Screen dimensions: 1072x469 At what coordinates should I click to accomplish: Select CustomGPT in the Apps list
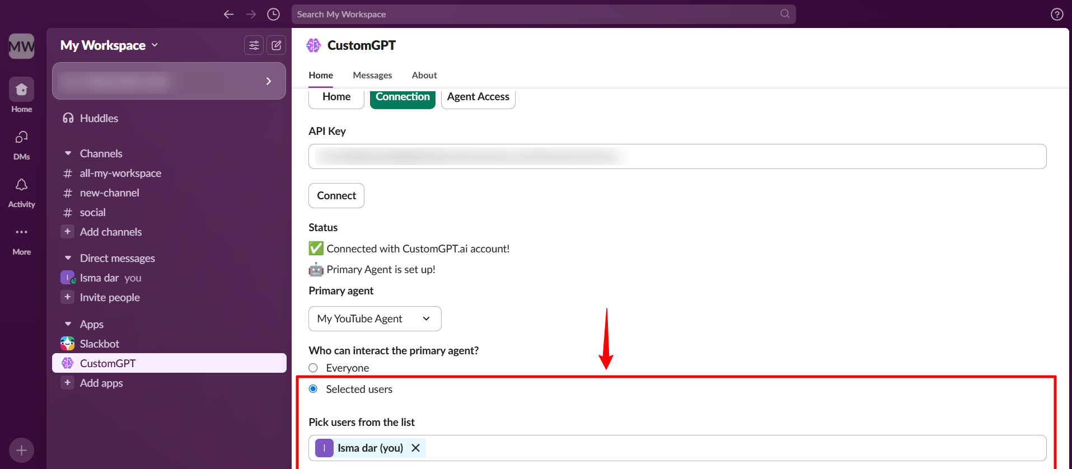169,363
